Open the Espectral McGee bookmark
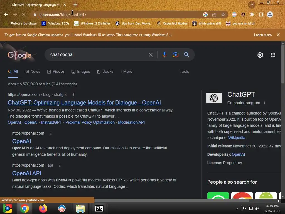Image resolution: width=285 pixels, height=214 pixels. tap(172, 23)
